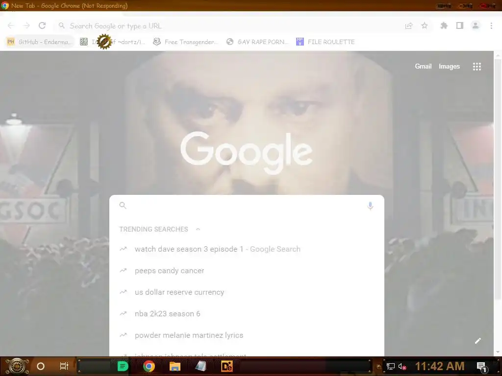This screenshot has height=376, width=502.
Task: Open Google Images link
Action: [x=449, y=66]
